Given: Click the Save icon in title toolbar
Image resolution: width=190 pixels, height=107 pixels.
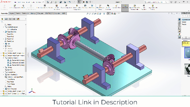Looking at the screenshot, I should coord(61,2).
